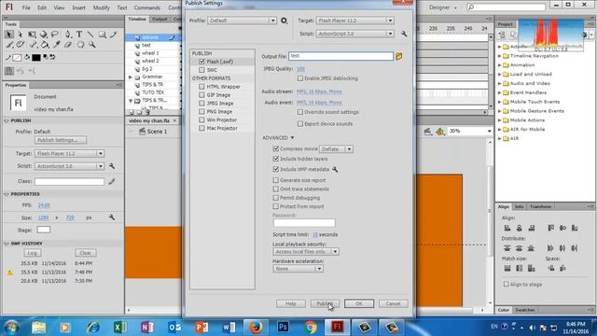The height and width of the screenshot is (336, 597).
Task: Enable HTML Wrapper format
Action: click(201, 87)
